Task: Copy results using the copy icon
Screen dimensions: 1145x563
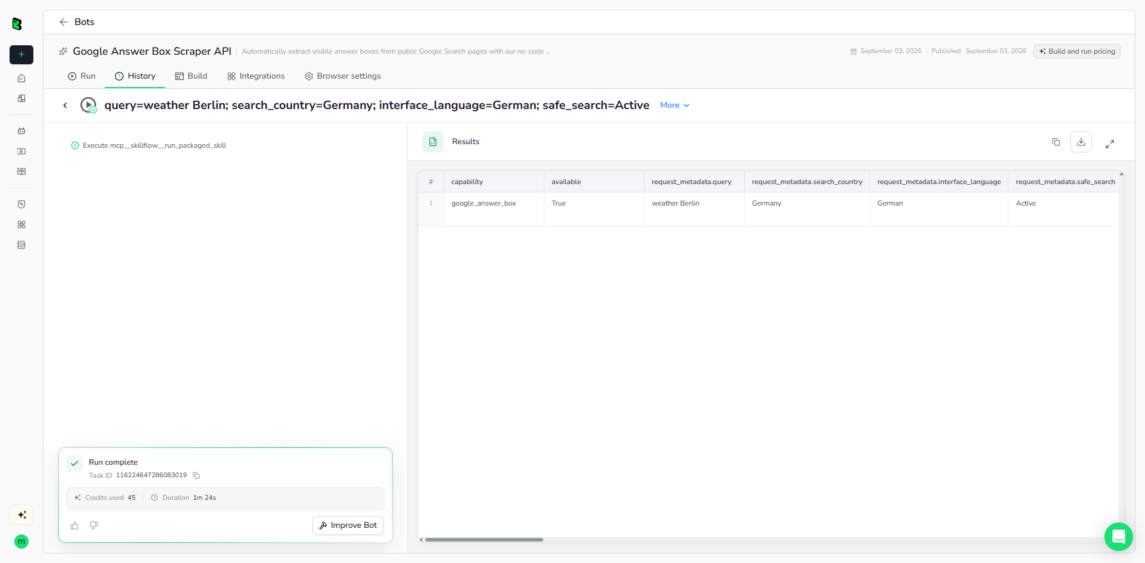Action: (1056, 142)
